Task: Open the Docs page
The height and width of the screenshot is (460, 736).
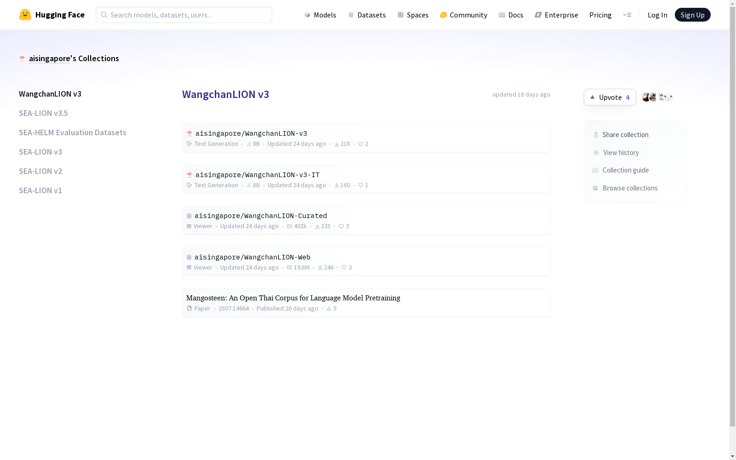Action: [511, 15]
